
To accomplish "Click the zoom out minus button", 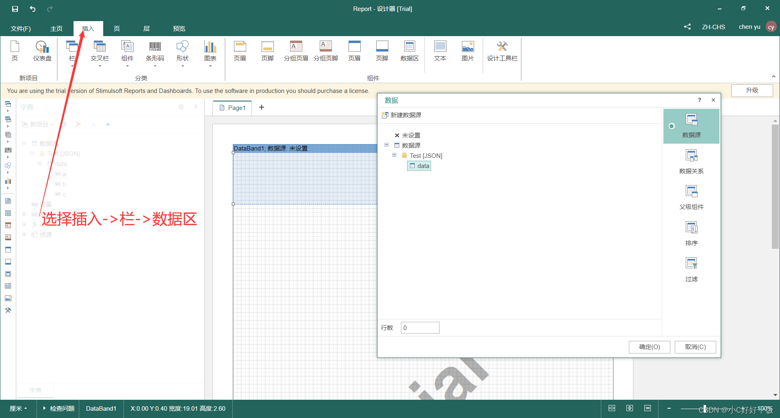I will pyautogui.click(x=669, y=408).
